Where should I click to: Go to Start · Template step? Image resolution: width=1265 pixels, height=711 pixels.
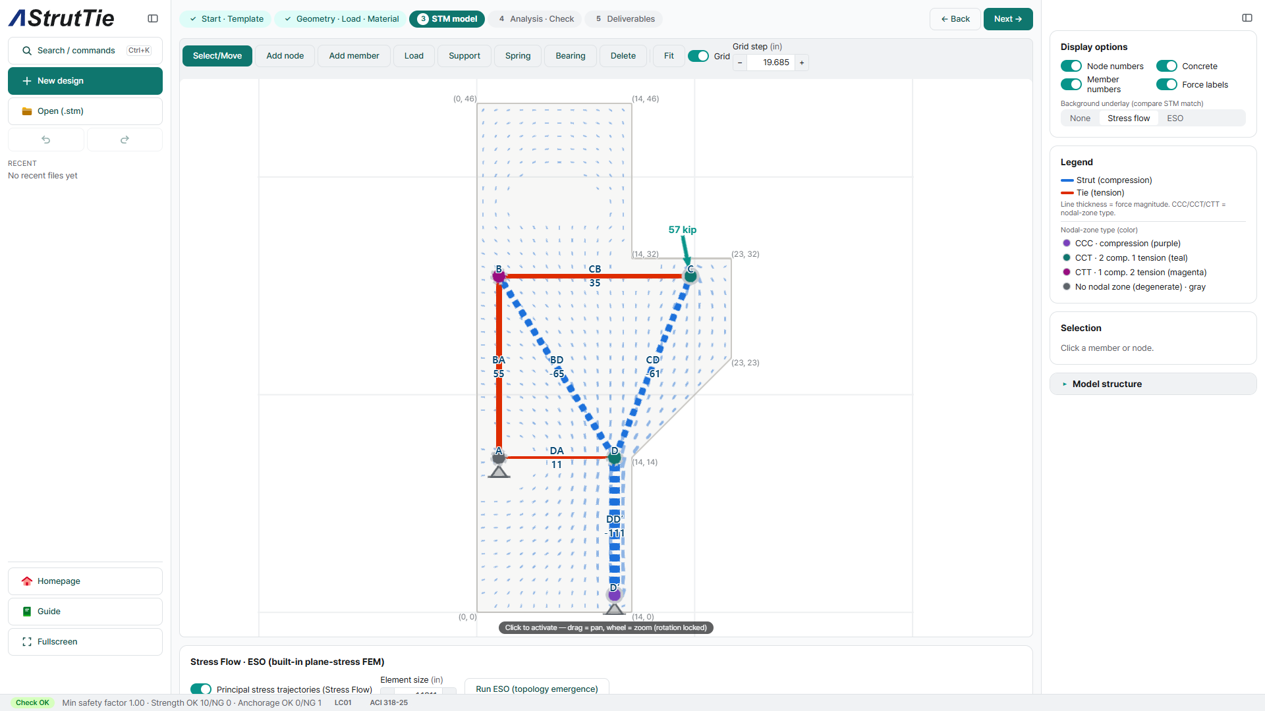(x=226, y=19)
